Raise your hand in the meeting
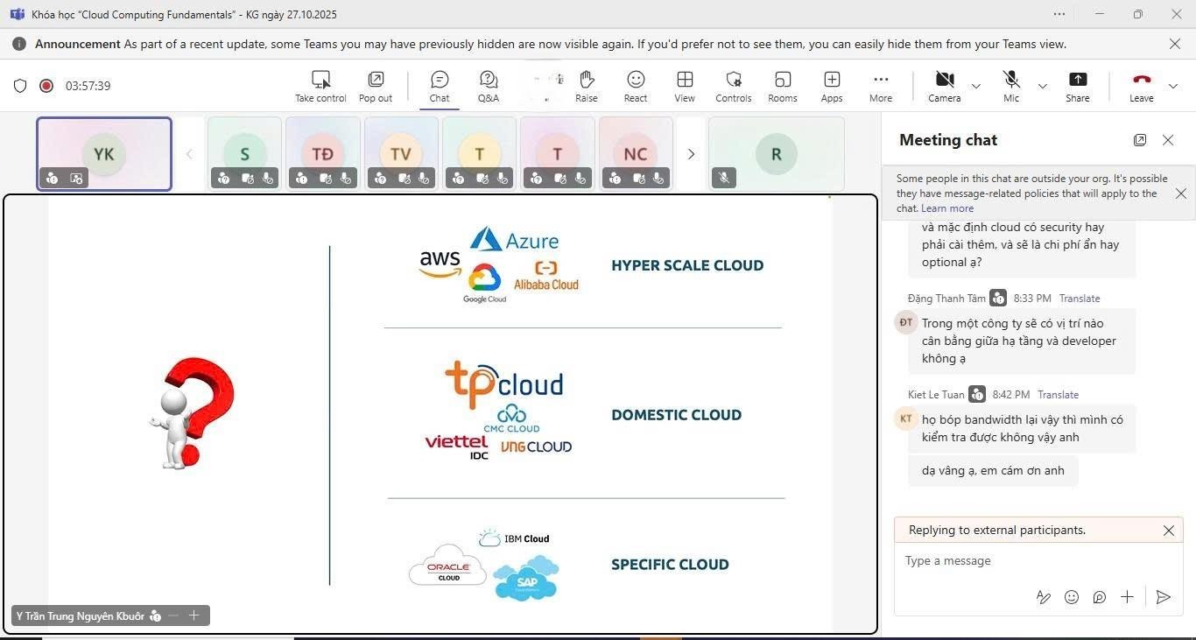Screen dimensions: 1196x640 tap(586, 86)
